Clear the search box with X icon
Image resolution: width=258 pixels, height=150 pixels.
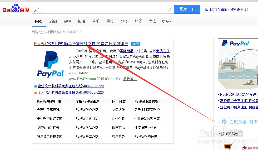pos(170,9)
